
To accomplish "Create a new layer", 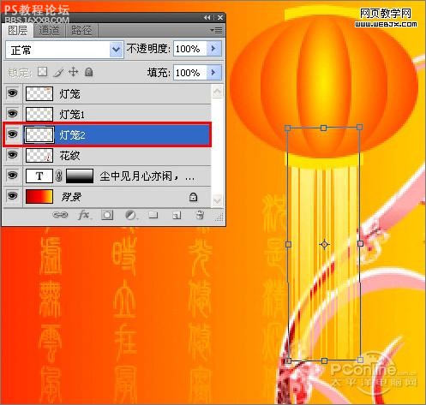I will 177,215.
